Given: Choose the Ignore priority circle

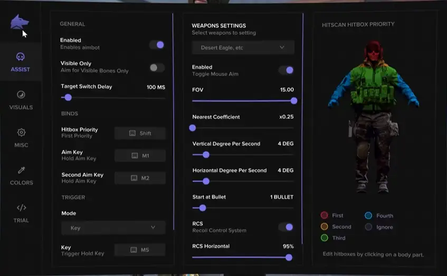Looking at the screenshot, I should [x=368, y=227].
